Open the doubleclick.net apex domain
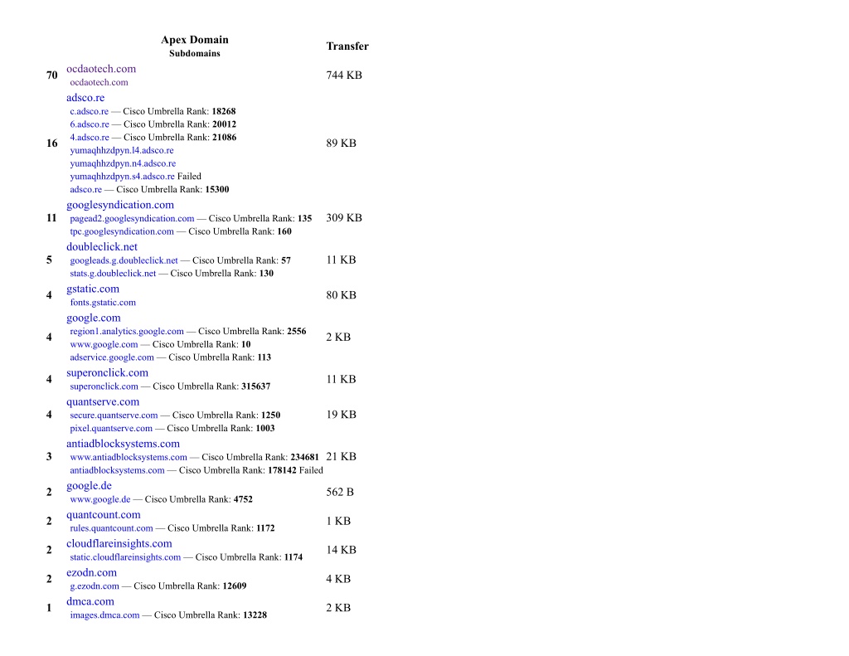Image resolution: width=849 pixels, height=656 pixels. (102, 246)
